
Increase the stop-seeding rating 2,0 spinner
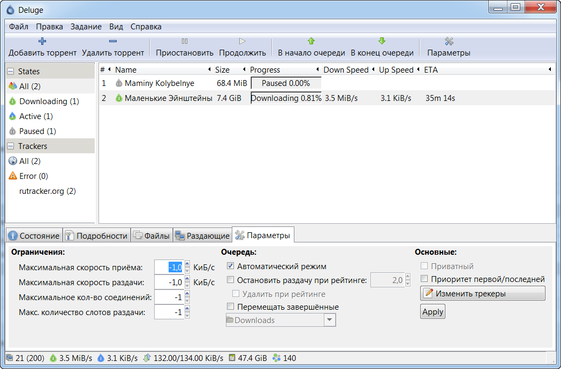(407, 276)
